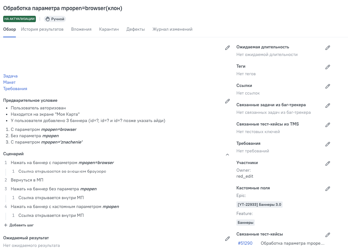Edit Ожидаемый результат with pencil
The width and height of the screenshot is (348, 251).
click(x=227, y=239)
